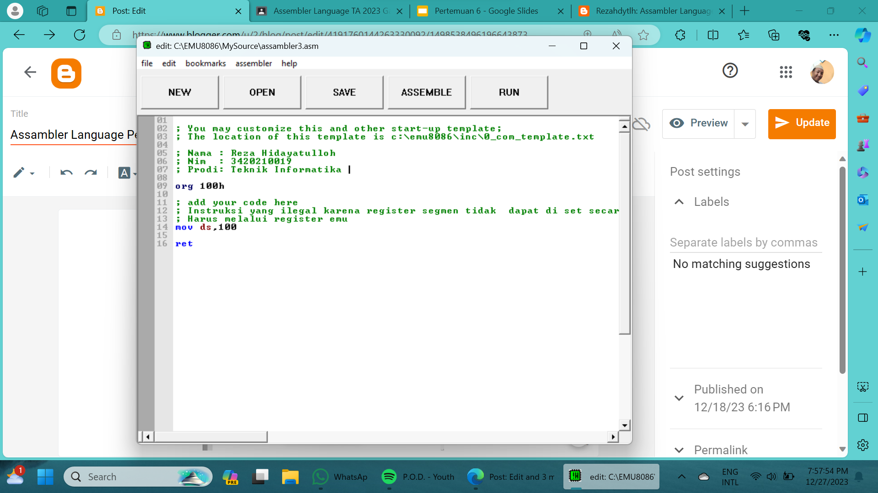Click the Blogger logo icon
The image size is (878, 493).
[x=66, y=73]
